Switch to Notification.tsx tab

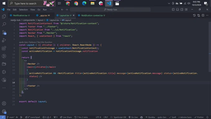click(x=20, y=16)
